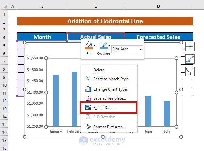Click the orange Fill color bar
204x151 pixels.
(89, 48)
